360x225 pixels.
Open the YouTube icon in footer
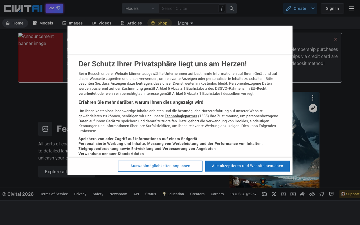coord(293,194)
